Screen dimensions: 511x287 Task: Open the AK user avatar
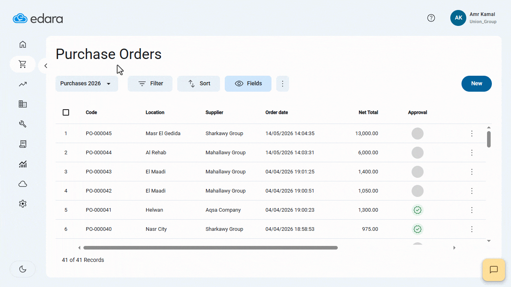pos(458,18)
